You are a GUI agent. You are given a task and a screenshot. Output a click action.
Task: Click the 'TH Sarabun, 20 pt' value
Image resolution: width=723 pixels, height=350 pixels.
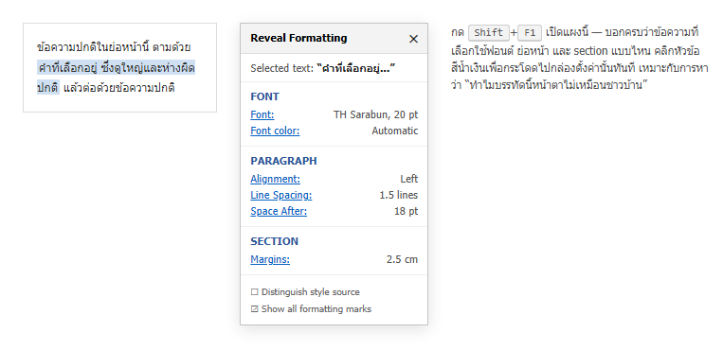[x=376, y=114]
